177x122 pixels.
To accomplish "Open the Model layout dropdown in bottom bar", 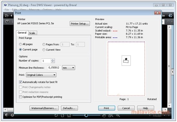I will pyautogui.click(x=164, y=116).
